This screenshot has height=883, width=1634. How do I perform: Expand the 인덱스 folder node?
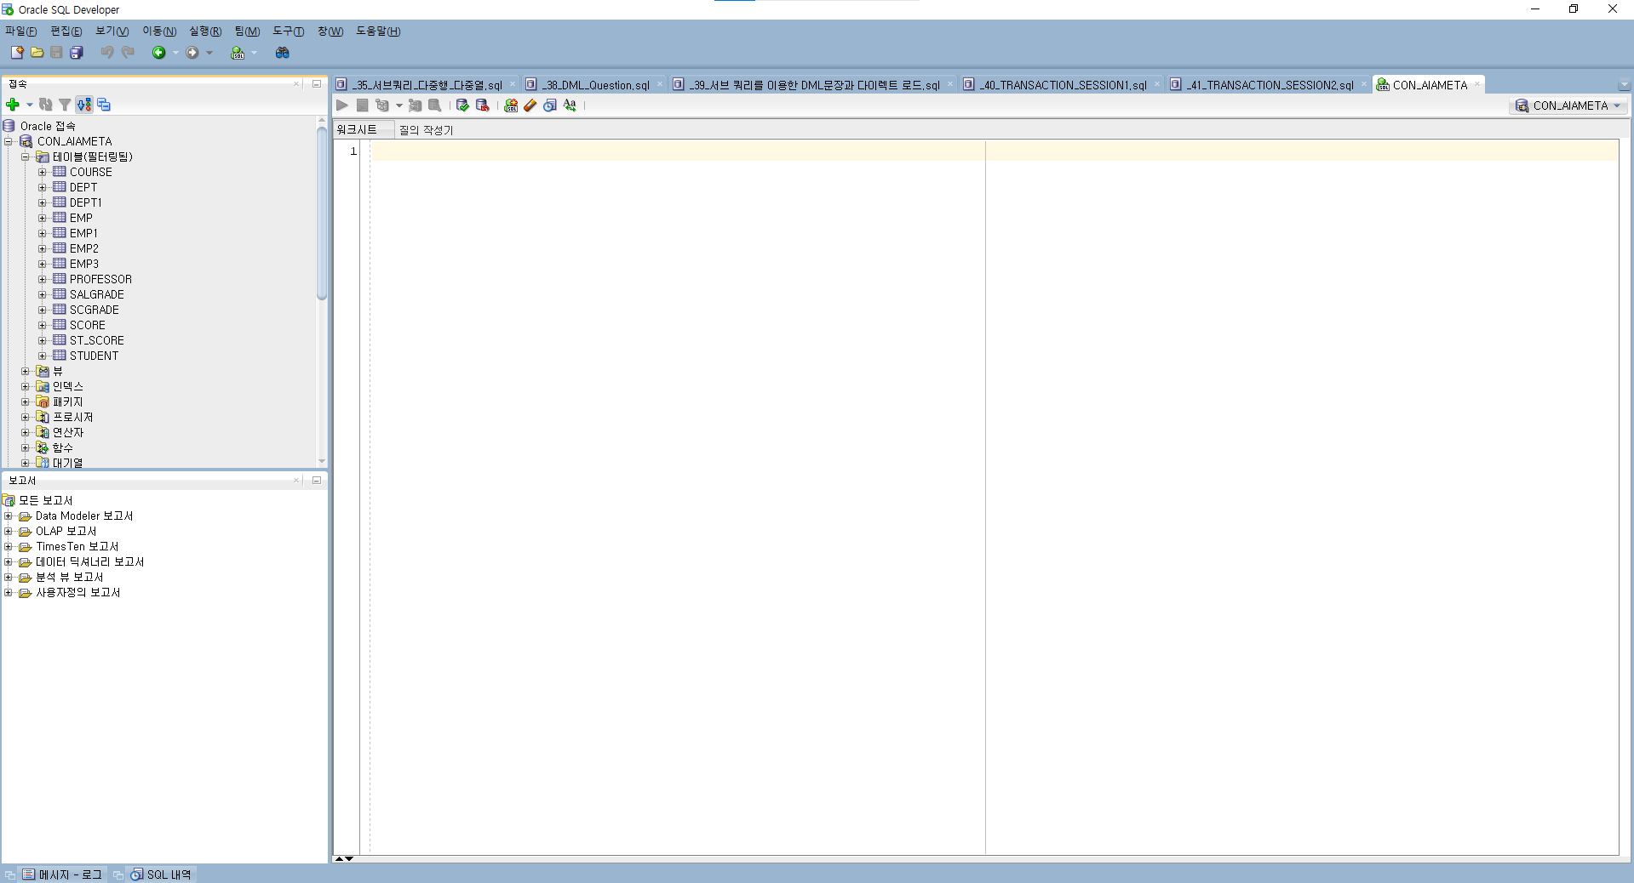(x=26, y=386)
